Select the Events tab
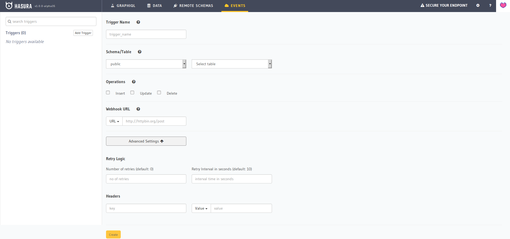Image resolution: width=510 pixels, height=239 pixels. [x=235, y=6]
